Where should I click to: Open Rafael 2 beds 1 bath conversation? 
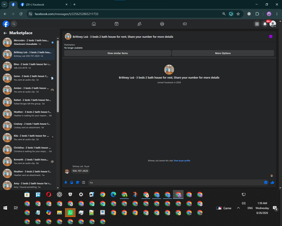[28, 102]
